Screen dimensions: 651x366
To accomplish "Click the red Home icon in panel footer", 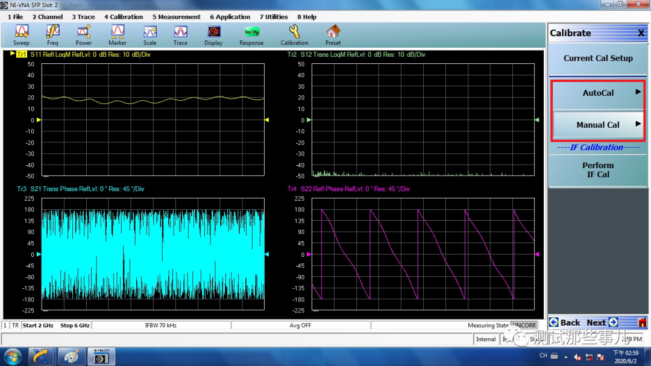I will (643, 322).
